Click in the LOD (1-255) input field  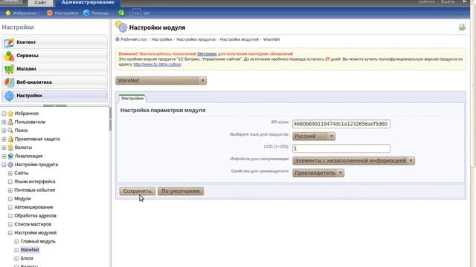click(x=341, y=148)
